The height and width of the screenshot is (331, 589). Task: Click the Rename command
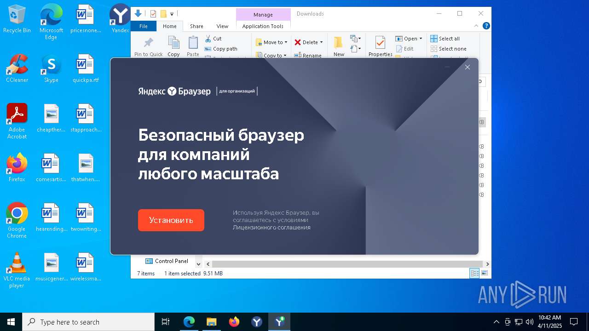tap(308, 55)
